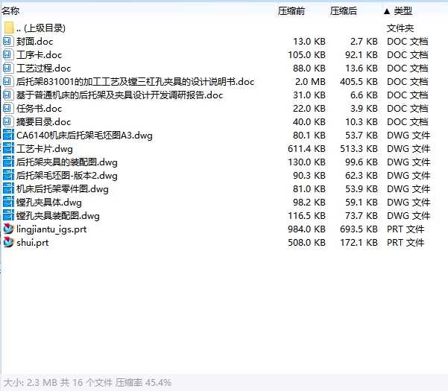This screenshot has width=448, height=391.
Task: Click the Word icon beside 摘要目录.doc
Action: [7, 121]
